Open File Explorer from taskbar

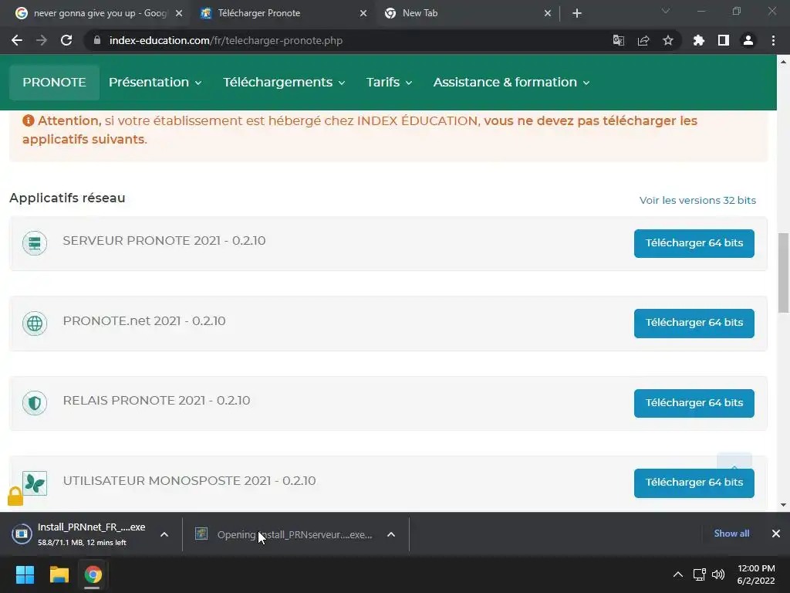tap(59, 574)
